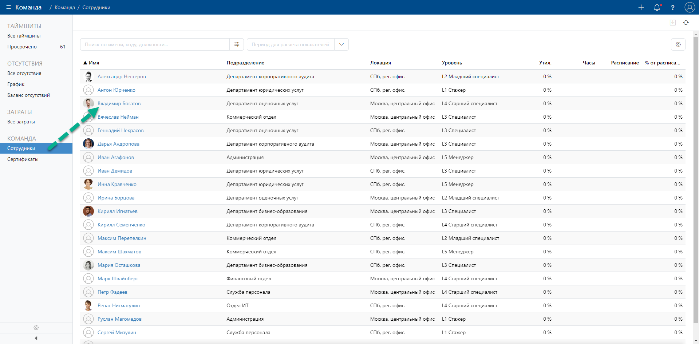Open Все таймшиты in sidebar
Image resolution: width=699 pixels, height=344 pixels.
(24, 36)
